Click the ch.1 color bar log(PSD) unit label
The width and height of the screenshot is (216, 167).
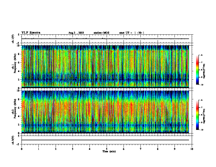point(204,71)
